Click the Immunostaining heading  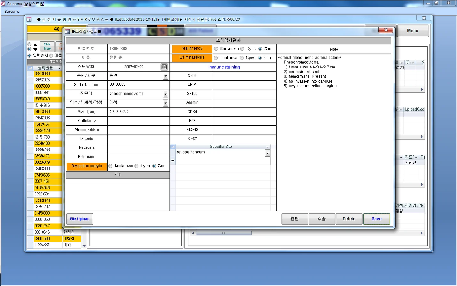coord(224,67)
